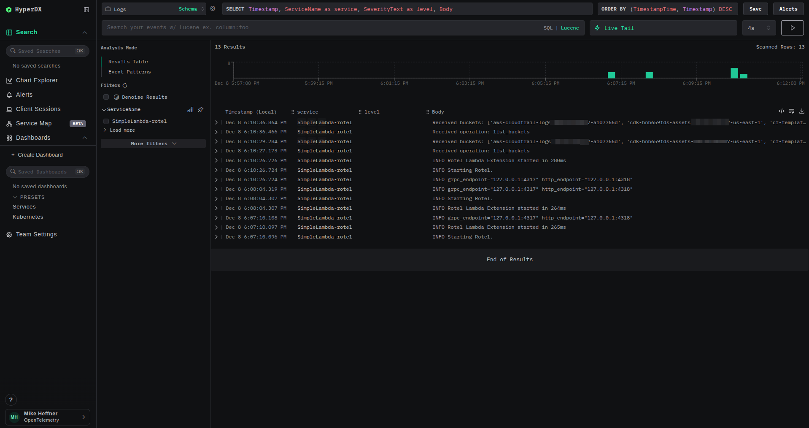Open the Kubernetes preset dashboard
The image size is (809, 428).
point(27,217)
